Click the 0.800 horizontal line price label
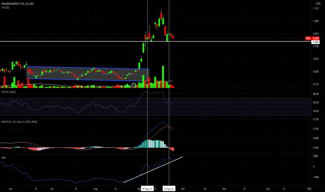This screenshot has height=192, width=325. (316, 42)
